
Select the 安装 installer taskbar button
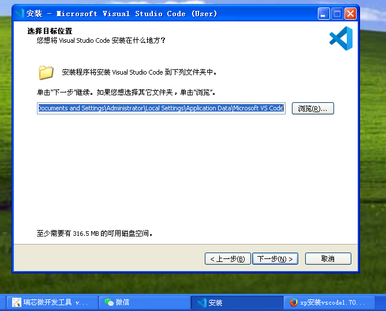237,302
